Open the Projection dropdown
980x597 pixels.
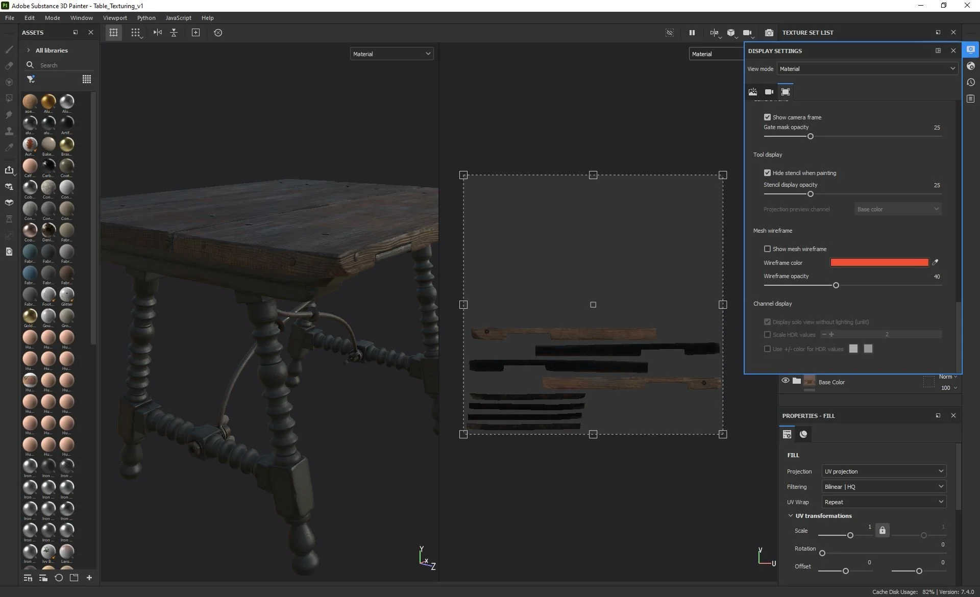(x=884, y=471)
